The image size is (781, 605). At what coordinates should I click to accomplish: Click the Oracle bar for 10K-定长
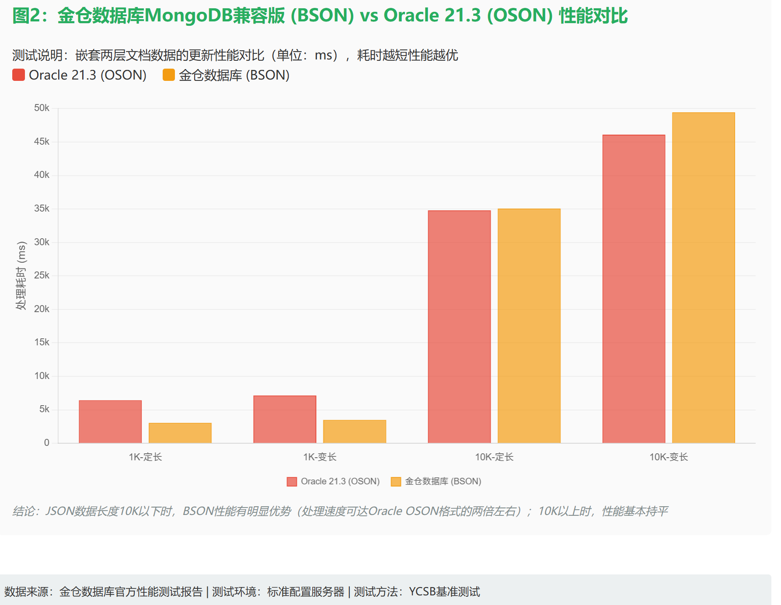click(459, 327)
